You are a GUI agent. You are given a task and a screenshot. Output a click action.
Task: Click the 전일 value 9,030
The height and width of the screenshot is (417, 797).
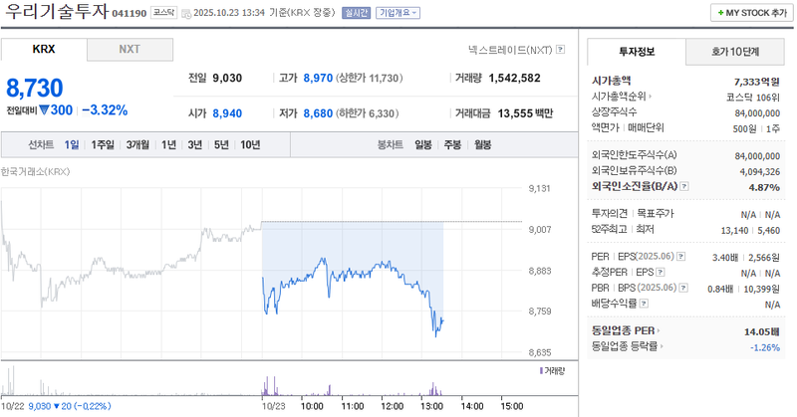[x=227, y=79]
